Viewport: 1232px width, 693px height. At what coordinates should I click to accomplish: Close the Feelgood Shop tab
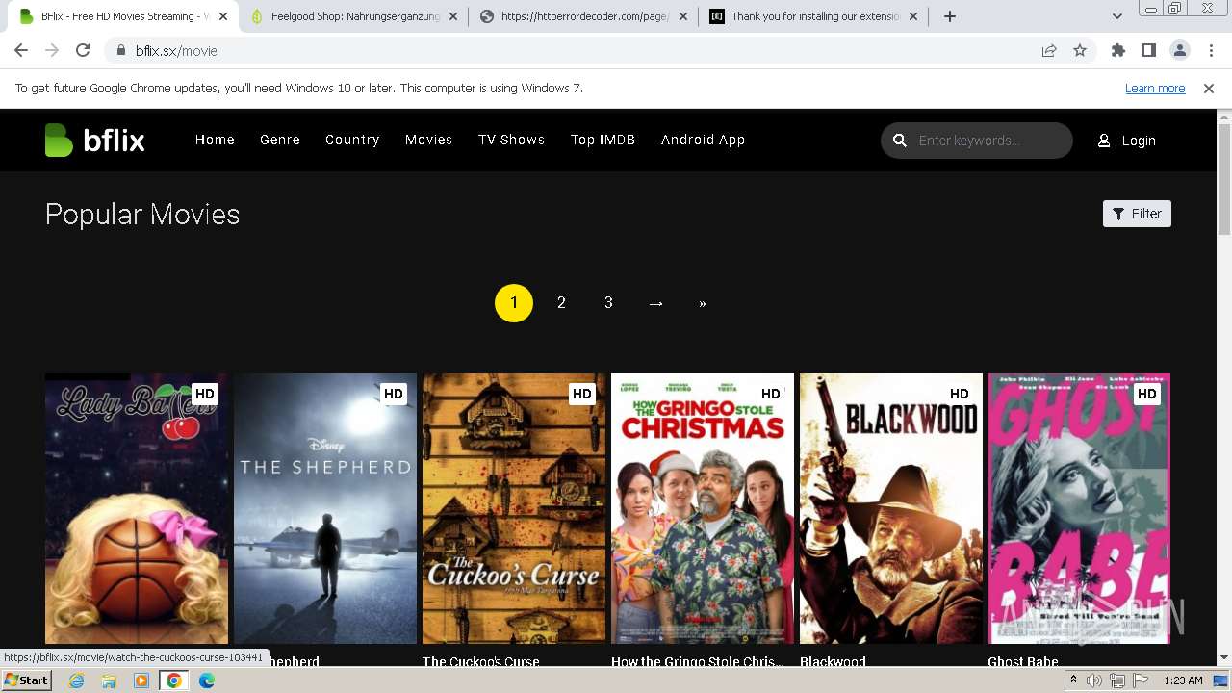tap(453, 16)
